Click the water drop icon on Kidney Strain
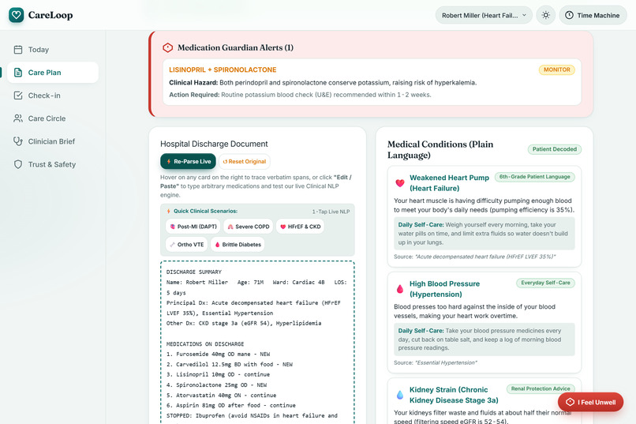This screenshot has height=424, width=636. 400,395
